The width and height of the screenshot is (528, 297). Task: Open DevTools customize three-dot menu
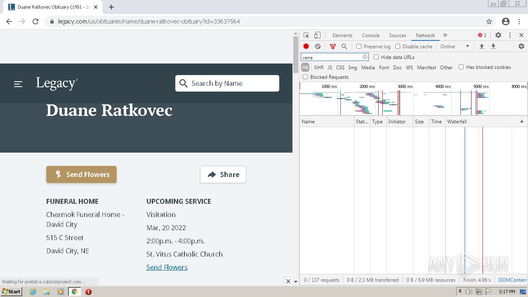[x=510, y=35]
